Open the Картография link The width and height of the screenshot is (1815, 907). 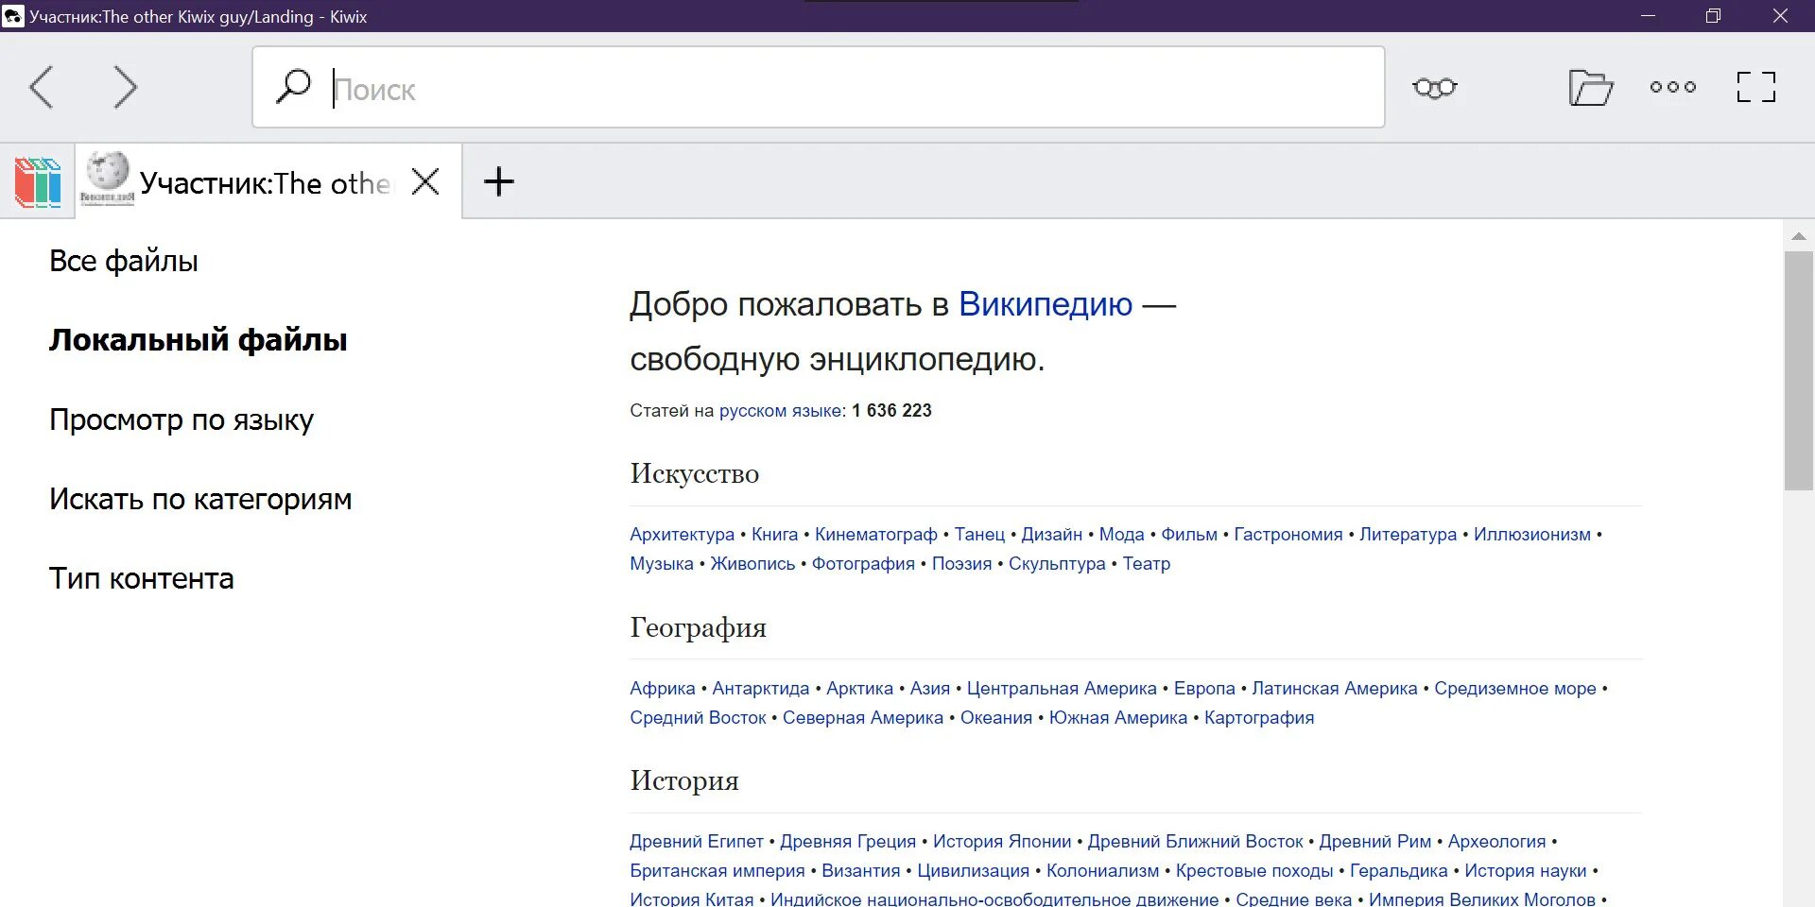pos(1259,718)
